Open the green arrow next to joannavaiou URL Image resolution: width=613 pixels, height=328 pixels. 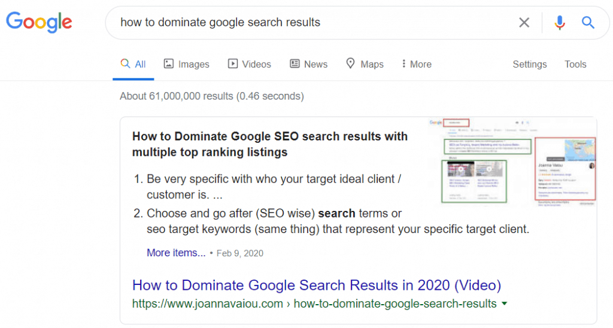504,304
